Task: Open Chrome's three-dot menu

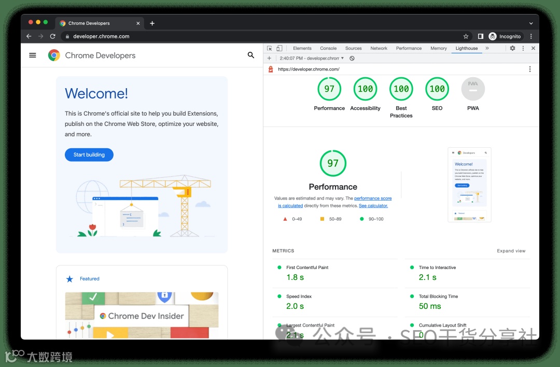Action: coord(531,36)
